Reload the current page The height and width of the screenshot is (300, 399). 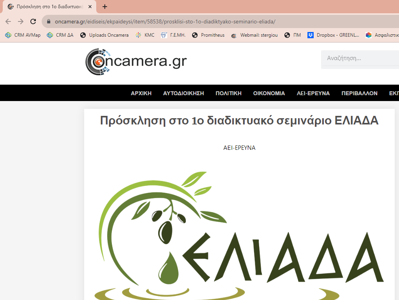click(33, 21)
